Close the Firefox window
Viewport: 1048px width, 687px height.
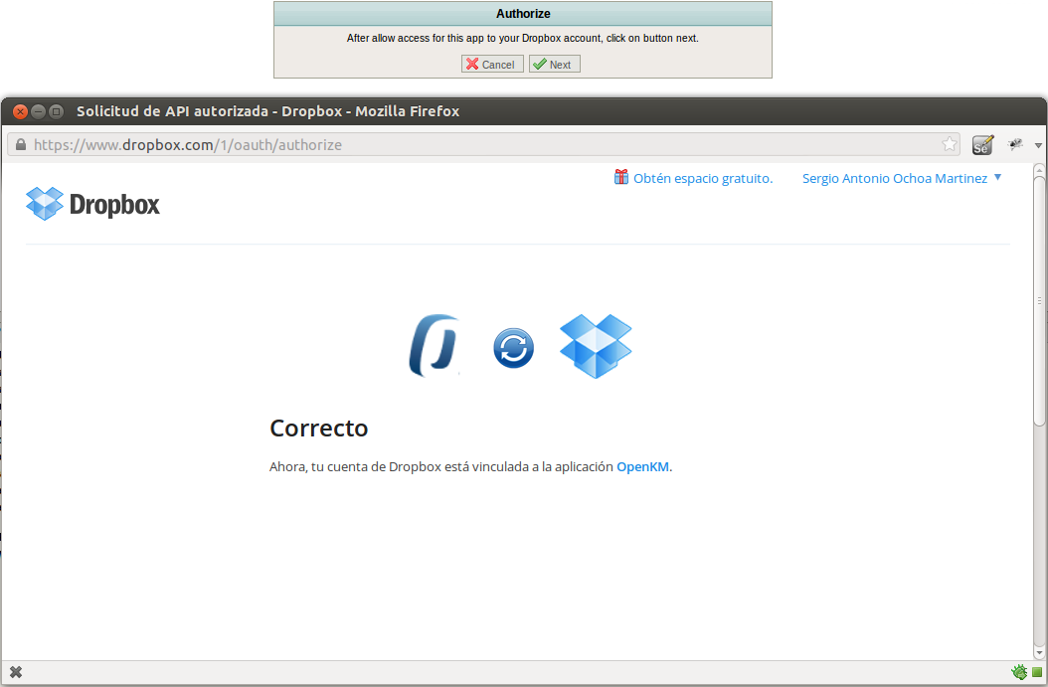[x=20, y=111]
